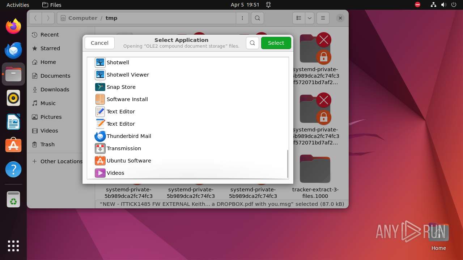
Task: Open Ubuntu Software from the dock
Action: [x=13, y=146]
